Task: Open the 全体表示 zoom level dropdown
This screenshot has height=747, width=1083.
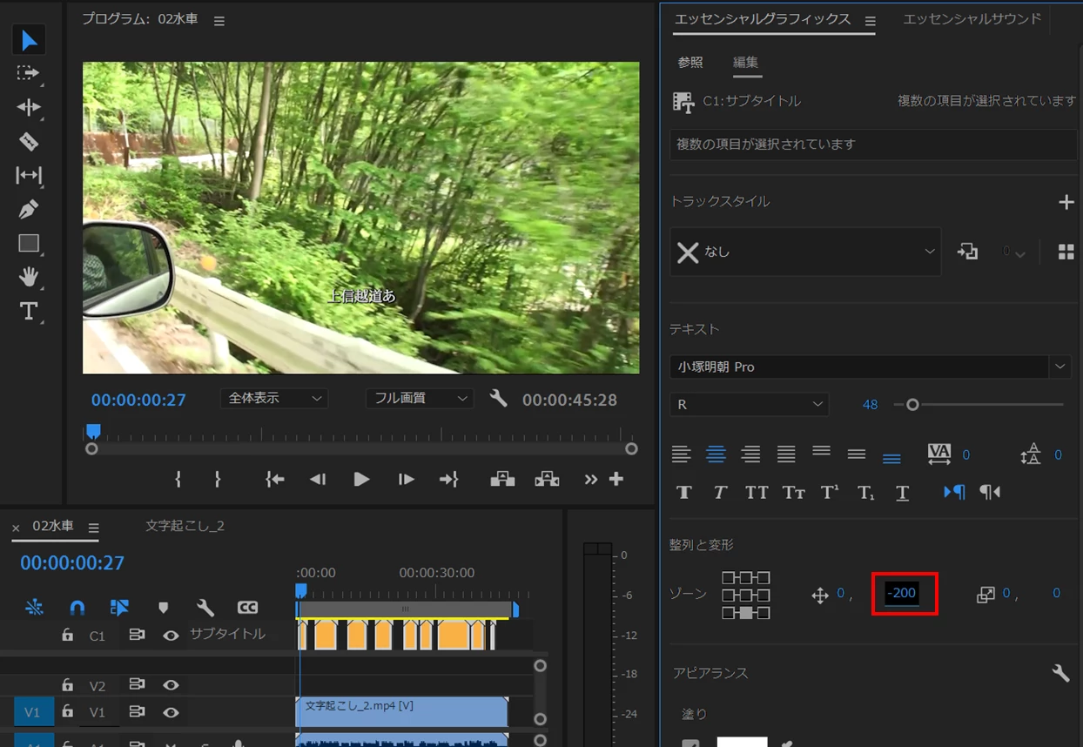Action: click(274, 398)
